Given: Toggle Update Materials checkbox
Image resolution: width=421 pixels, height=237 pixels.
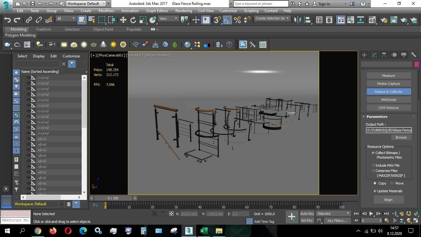Looking at the screenshot, I should [x=375, y=191].
